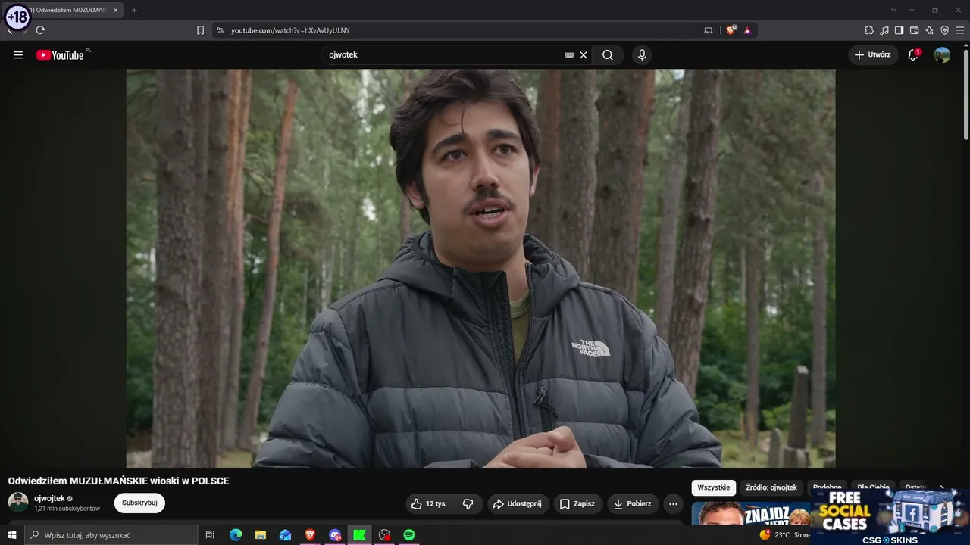The image size is (970, 545).
Task: Select the Wszystkie filter chip
Action: click(x=713, y=487)
